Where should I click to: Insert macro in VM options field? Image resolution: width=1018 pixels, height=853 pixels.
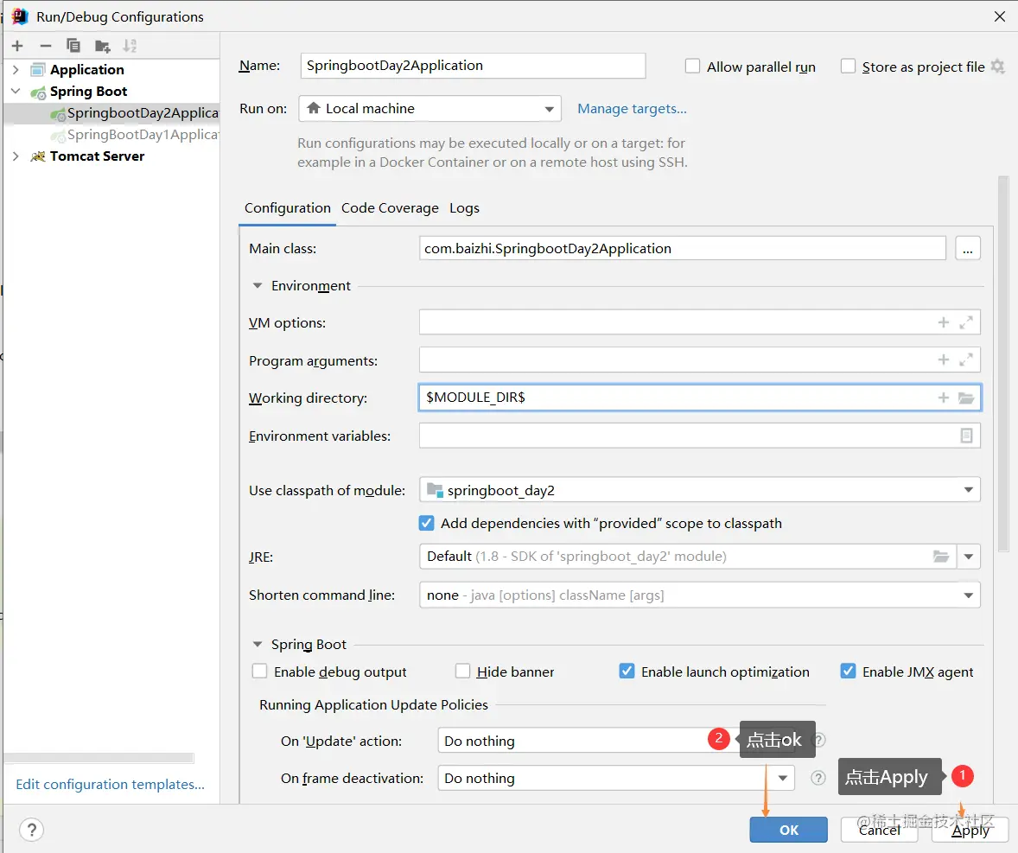tap(944, 322)
